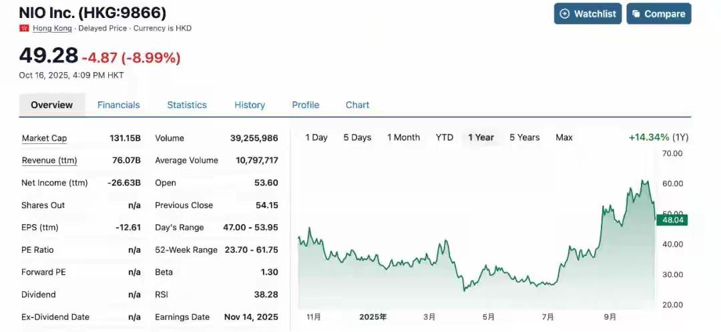Viewport: 721px width, 332px height.
Task: Open the Hong Kong exchange link
Action: (52, 28)
